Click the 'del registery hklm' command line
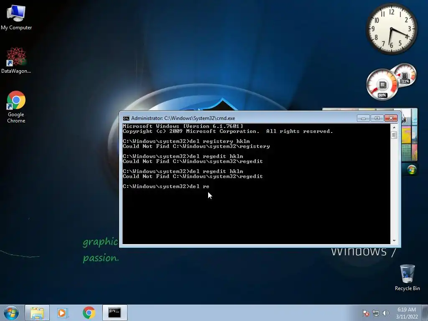Image resolution: width=428 pixels, height=321 pixels. (x=186, y=141)
